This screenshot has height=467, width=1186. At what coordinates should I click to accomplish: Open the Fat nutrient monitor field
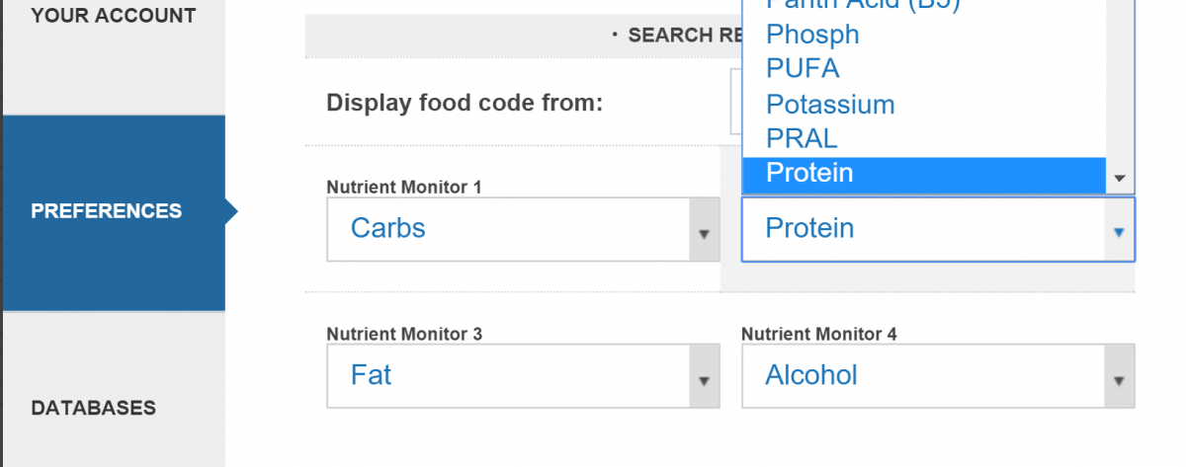[x=508, y=376]
